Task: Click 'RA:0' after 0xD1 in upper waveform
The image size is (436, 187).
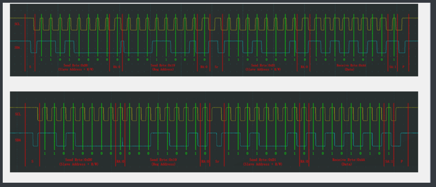Action: [x=304, y=67]
